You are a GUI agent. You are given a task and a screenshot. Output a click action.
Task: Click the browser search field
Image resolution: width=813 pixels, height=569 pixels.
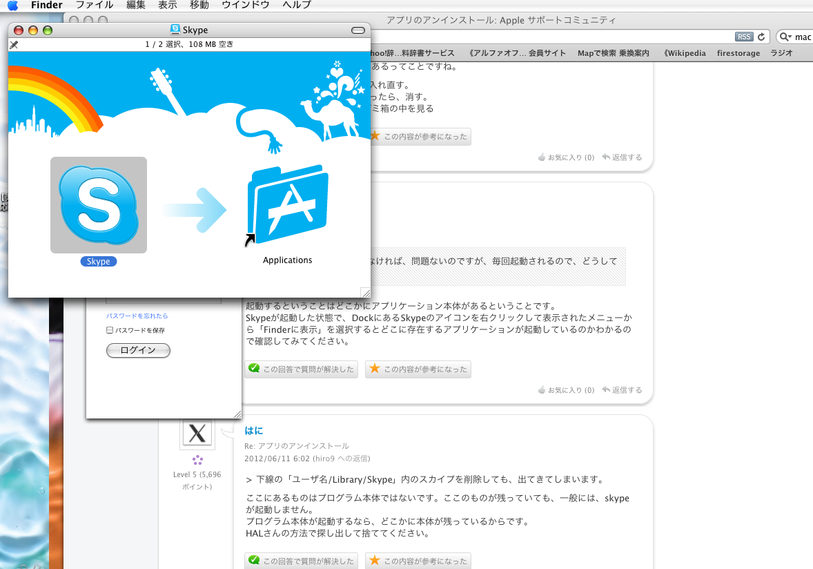coord(796,37)
